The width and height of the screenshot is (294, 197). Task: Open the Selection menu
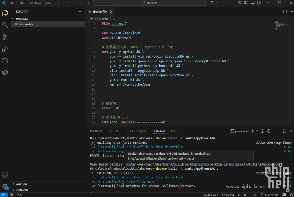pos(34,3)
